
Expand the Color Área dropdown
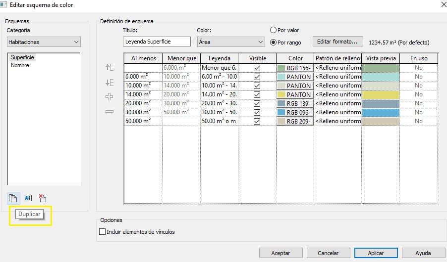230,42
